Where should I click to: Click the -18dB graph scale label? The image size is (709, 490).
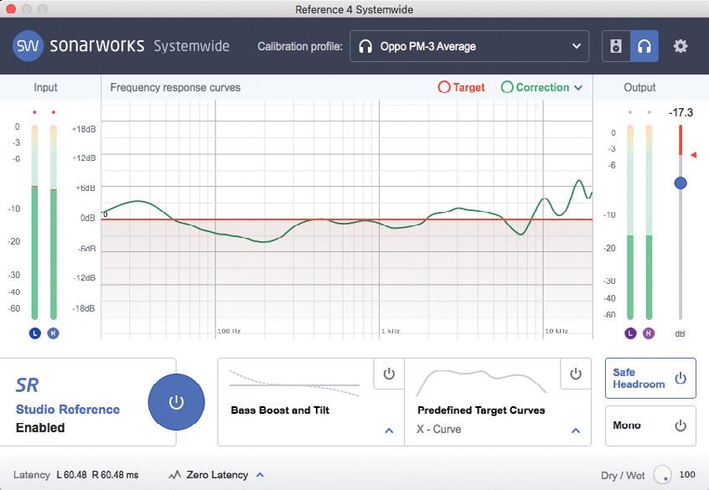84,308
